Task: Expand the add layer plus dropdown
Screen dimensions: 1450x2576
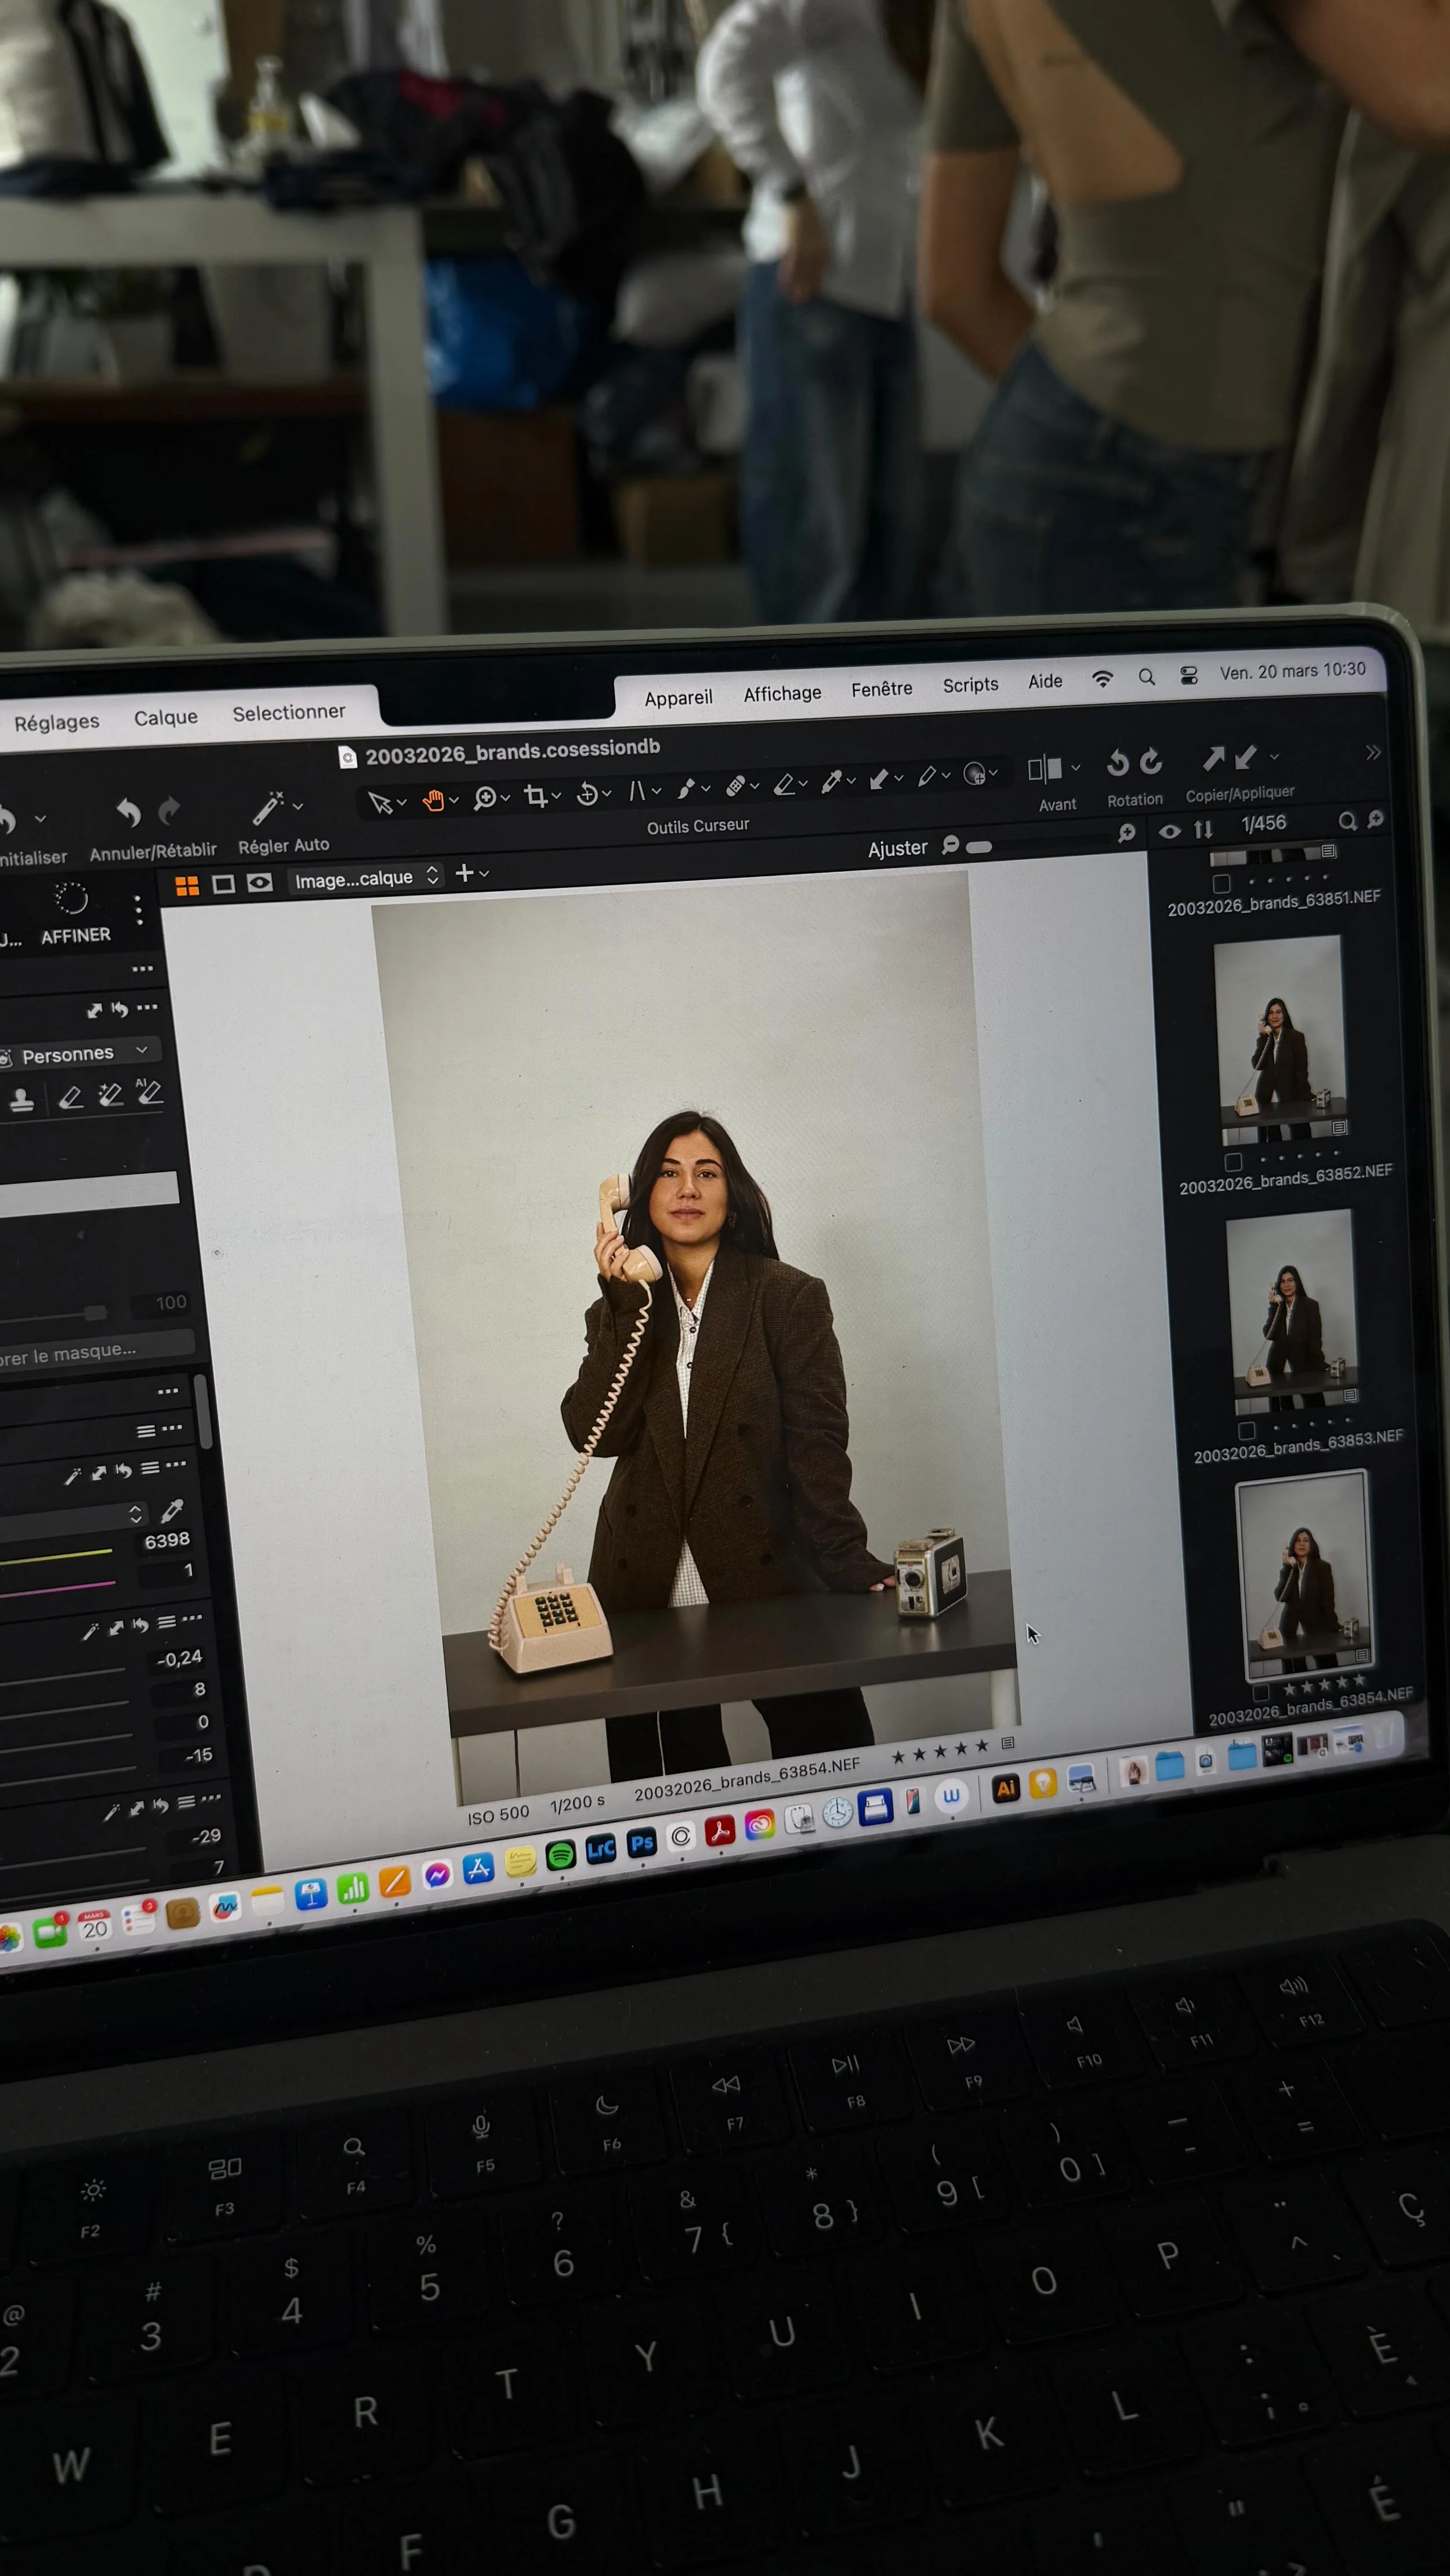Action: click(x=471, y=873)
